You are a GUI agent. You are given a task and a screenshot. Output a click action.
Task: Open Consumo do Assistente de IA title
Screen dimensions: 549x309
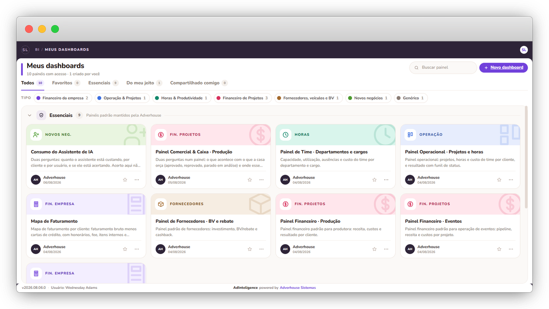[x=62, y=152]
